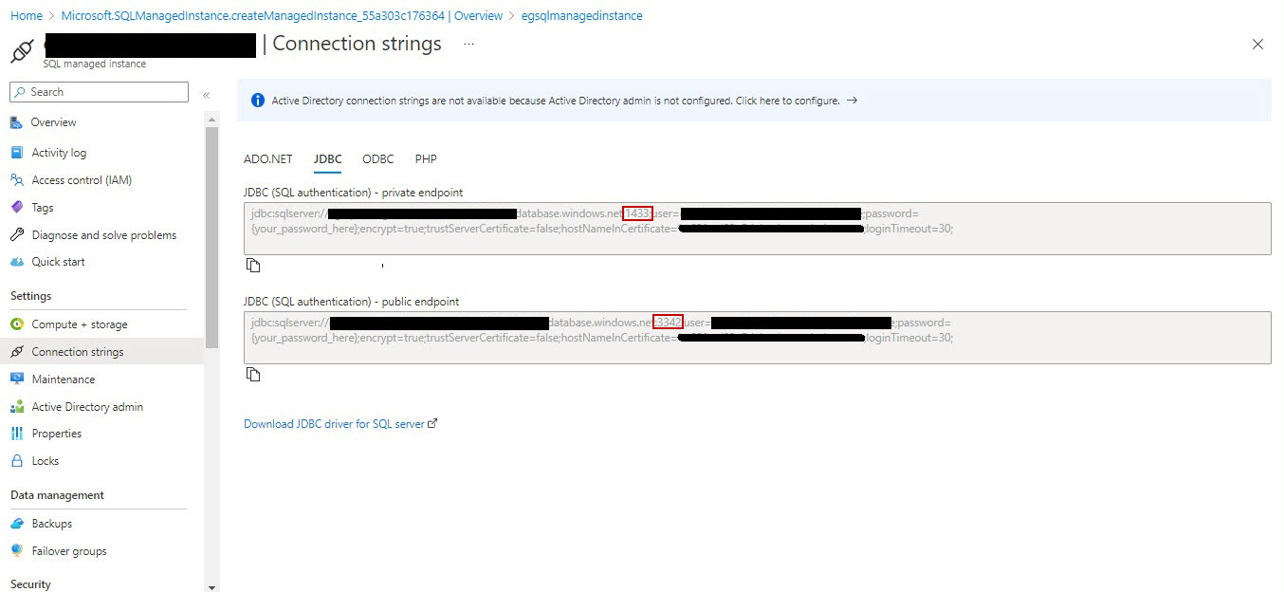Image resolution: width=1284 pixels, height=592 pixels.
Task: Close the Connection strings blade
Action: tap(1257, 44)
